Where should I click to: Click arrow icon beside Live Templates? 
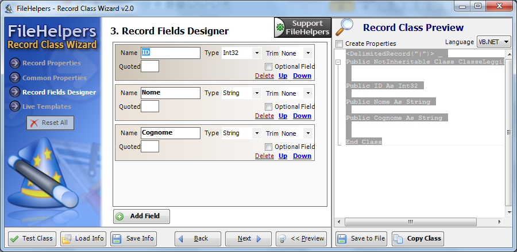pyautogui.click(x=15, y=107)
